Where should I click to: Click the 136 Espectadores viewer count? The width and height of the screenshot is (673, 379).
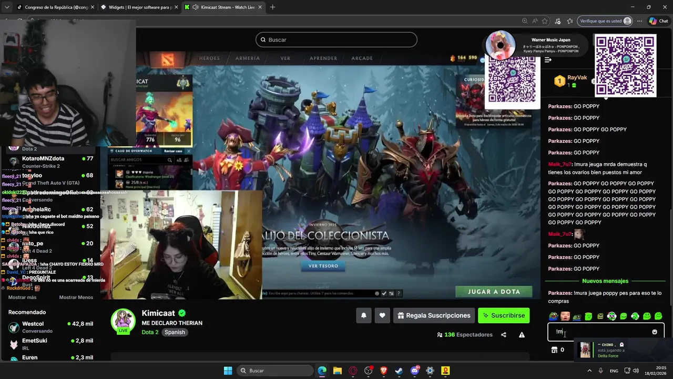[x=465, y=335]
